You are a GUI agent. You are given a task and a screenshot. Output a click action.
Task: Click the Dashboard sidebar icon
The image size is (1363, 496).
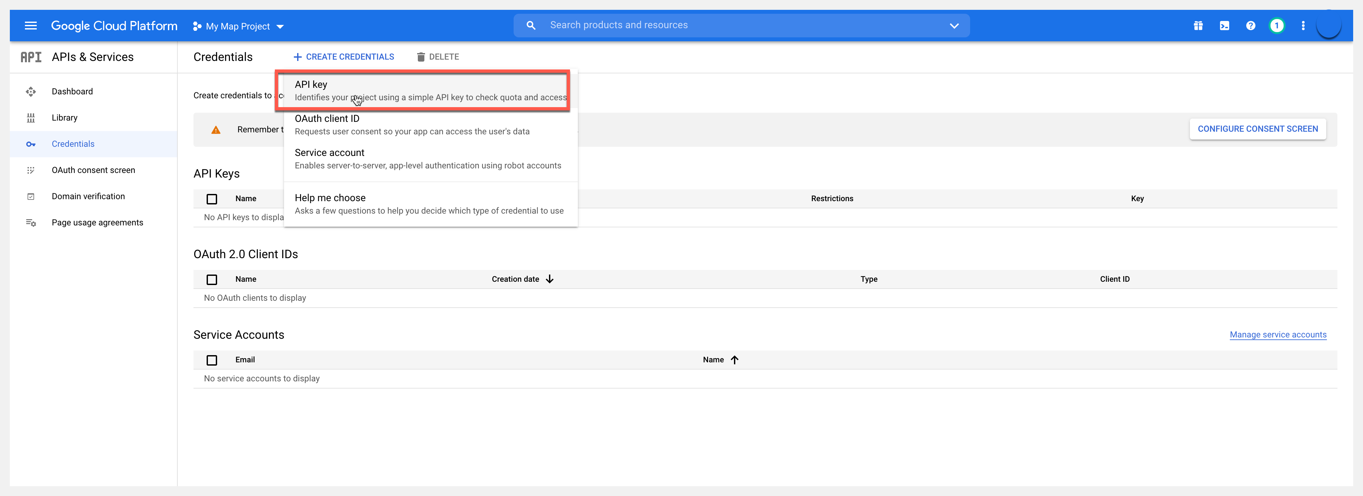pos(31,91)
